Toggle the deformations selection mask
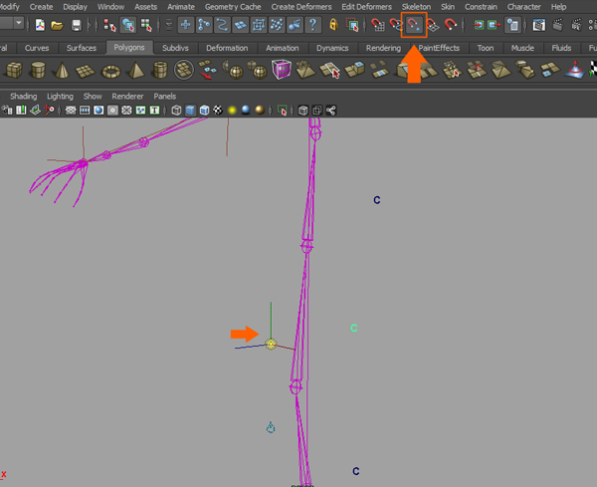The height and width of the screenshot is (487, 597). tap(259, 25)
